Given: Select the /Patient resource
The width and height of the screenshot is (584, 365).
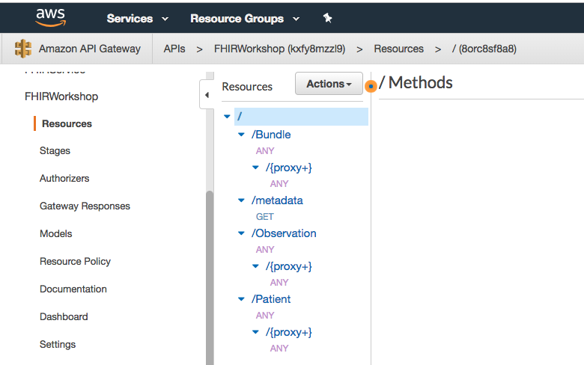Looking at the screenshot, I should [x=271, y=298].
